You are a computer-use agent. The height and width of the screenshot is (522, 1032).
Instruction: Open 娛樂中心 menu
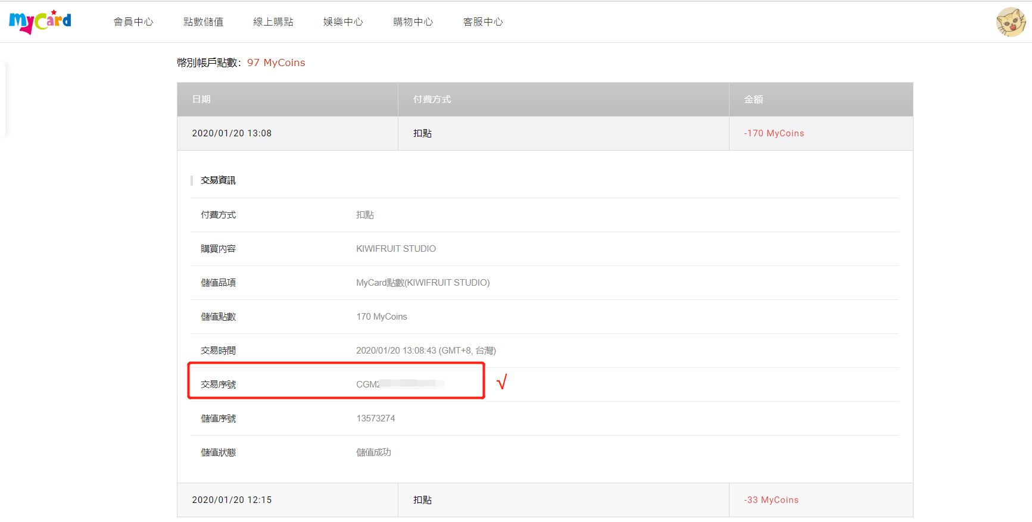[x=343, y=22]
